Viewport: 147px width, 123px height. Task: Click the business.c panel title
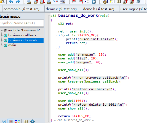[10, 17]
